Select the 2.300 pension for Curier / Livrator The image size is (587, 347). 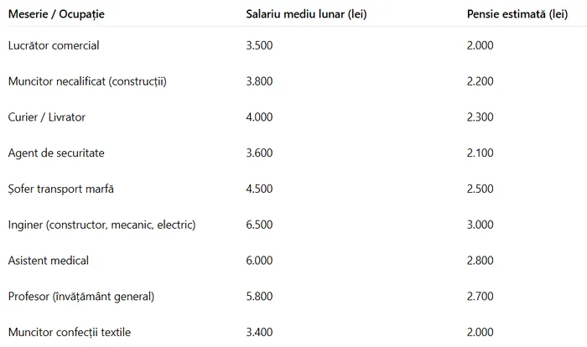click(x=481, y=117)
